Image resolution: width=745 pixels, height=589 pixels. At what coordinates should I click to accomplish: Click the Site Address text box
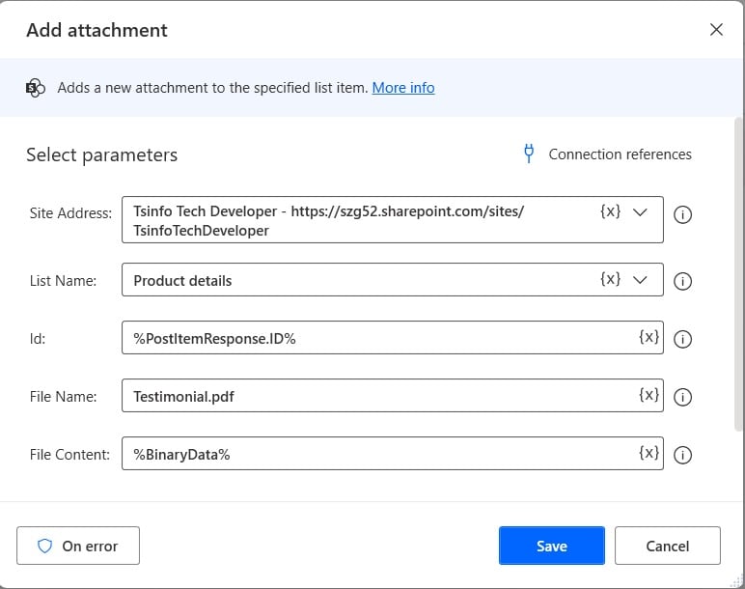click(393, 219)
